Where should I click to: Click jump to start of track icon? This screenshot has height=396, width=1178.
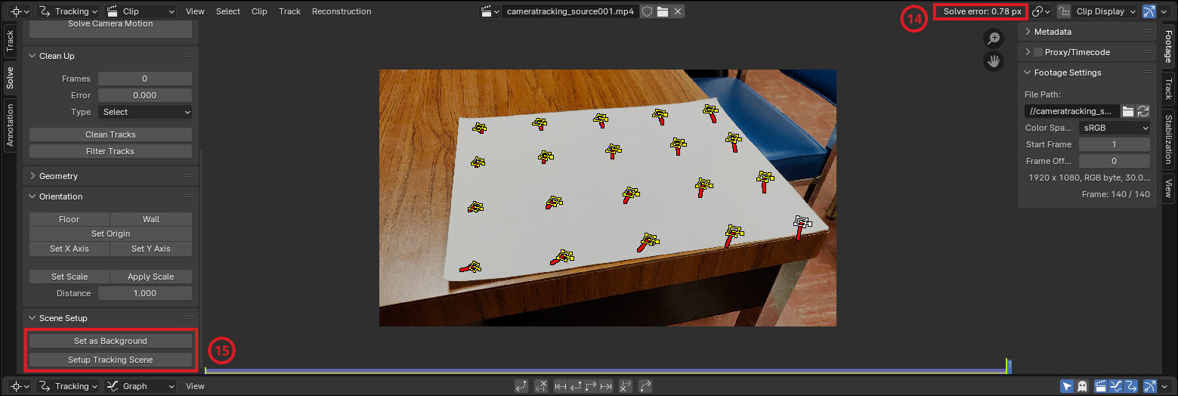(561, 386)
